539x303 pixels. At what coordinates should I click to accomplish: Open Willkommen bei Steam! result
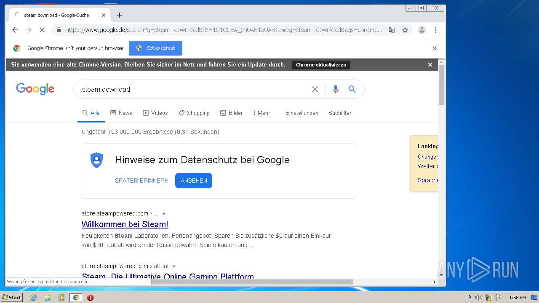click(125, 224)
